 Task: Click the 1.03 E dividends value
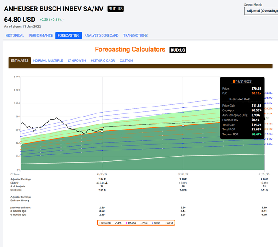pos(183,190)
